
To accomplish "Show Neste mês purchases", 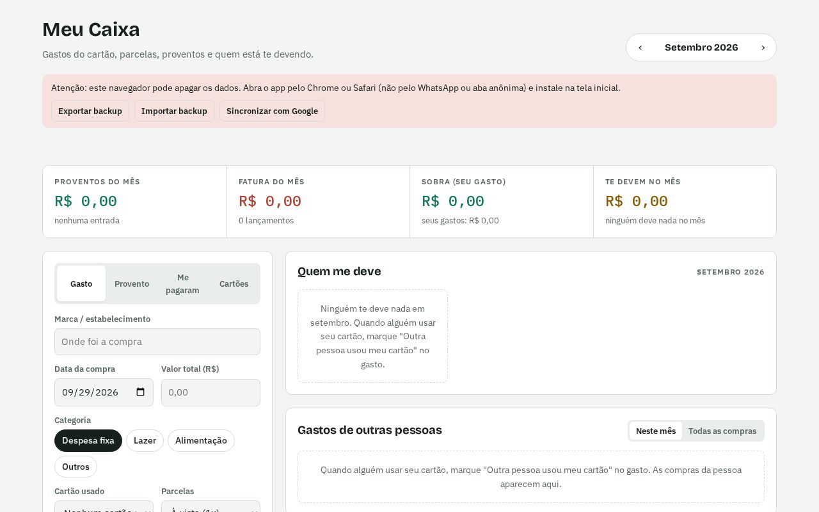I will (x=656, y=431).
